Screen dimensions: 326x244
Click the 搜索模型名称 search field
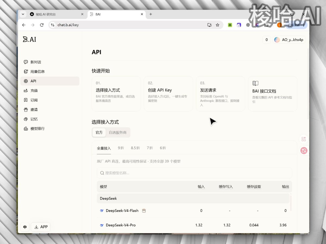click(x=195, y=173)
